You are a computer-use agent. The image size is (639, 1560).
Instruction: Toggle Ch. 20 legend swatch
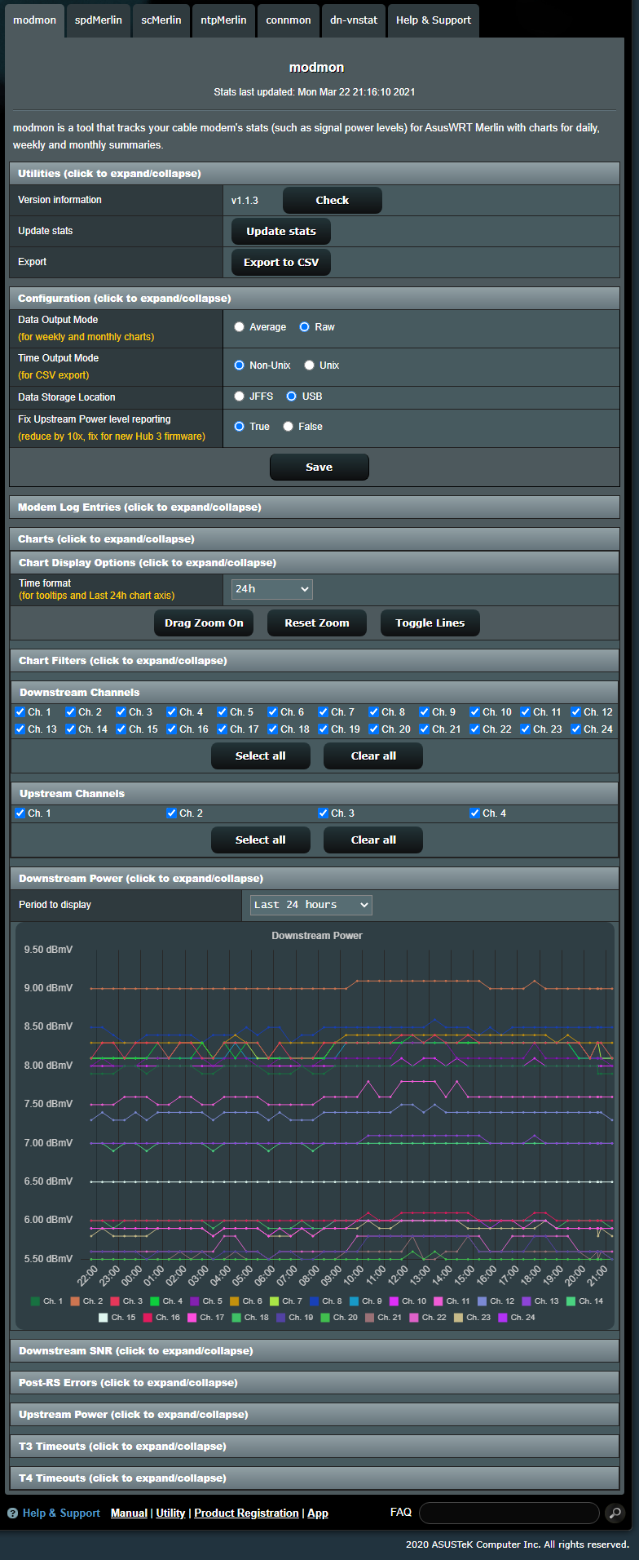pos(325,1317)
